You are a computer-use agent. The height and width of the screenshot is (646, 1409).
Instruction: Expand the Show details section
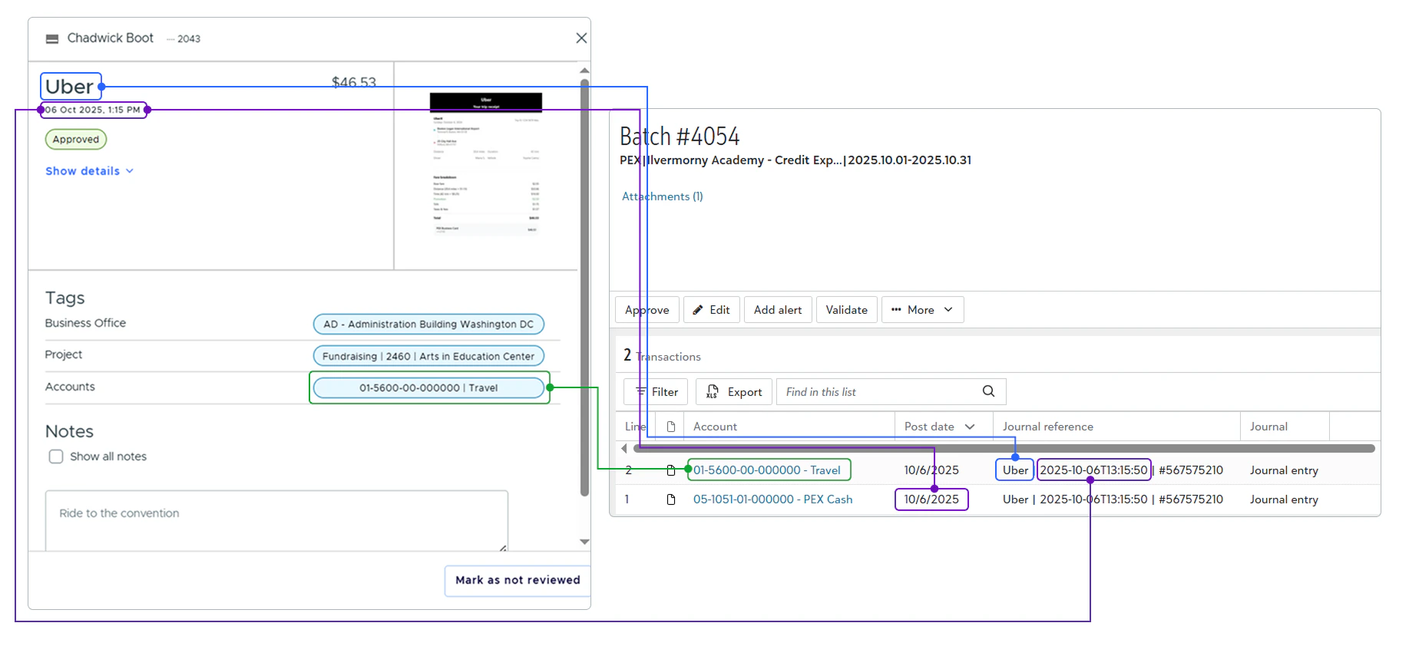point(89,171)
